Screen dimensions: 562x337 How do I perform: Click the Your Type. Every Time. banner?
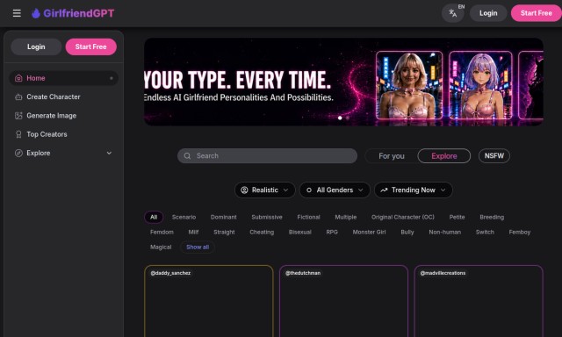[343, 82]
